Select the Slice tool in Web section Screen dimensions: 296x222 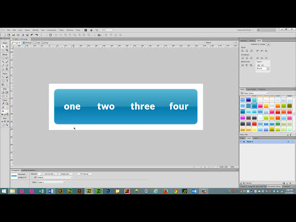pos(7,92)
